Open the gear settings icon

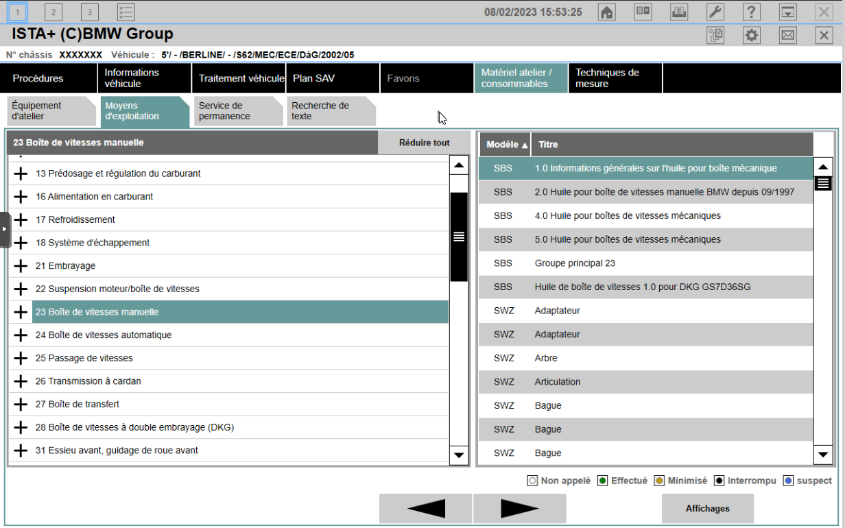[752, 36]
